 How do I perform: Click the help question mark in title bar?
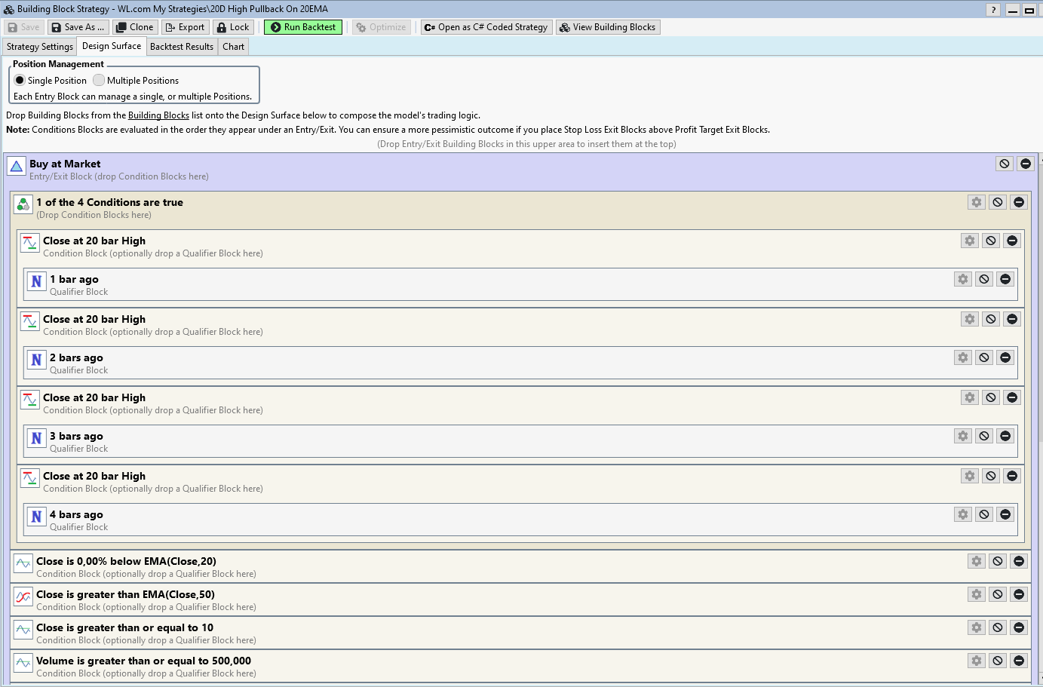pos(993,10)
